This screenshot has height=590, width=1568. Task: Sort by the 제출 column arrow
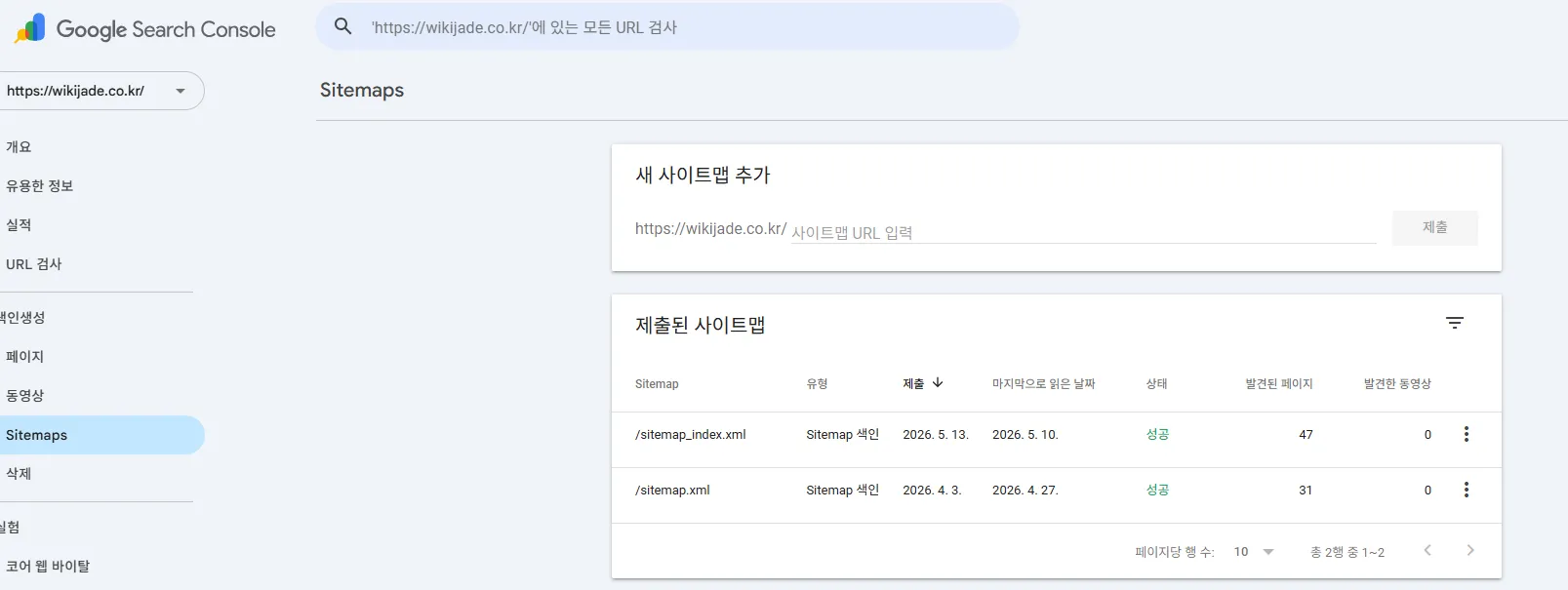coord(938,382)
